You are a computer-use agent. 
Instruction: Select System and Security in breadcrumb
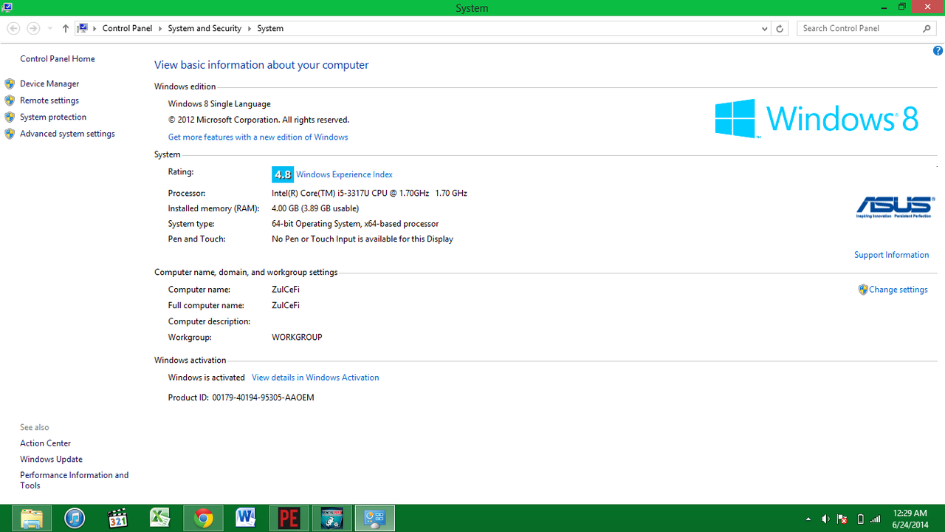tap(205, 28)
